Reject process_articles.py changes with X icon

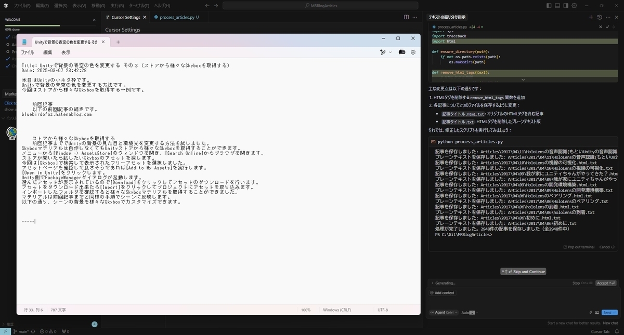601,26
